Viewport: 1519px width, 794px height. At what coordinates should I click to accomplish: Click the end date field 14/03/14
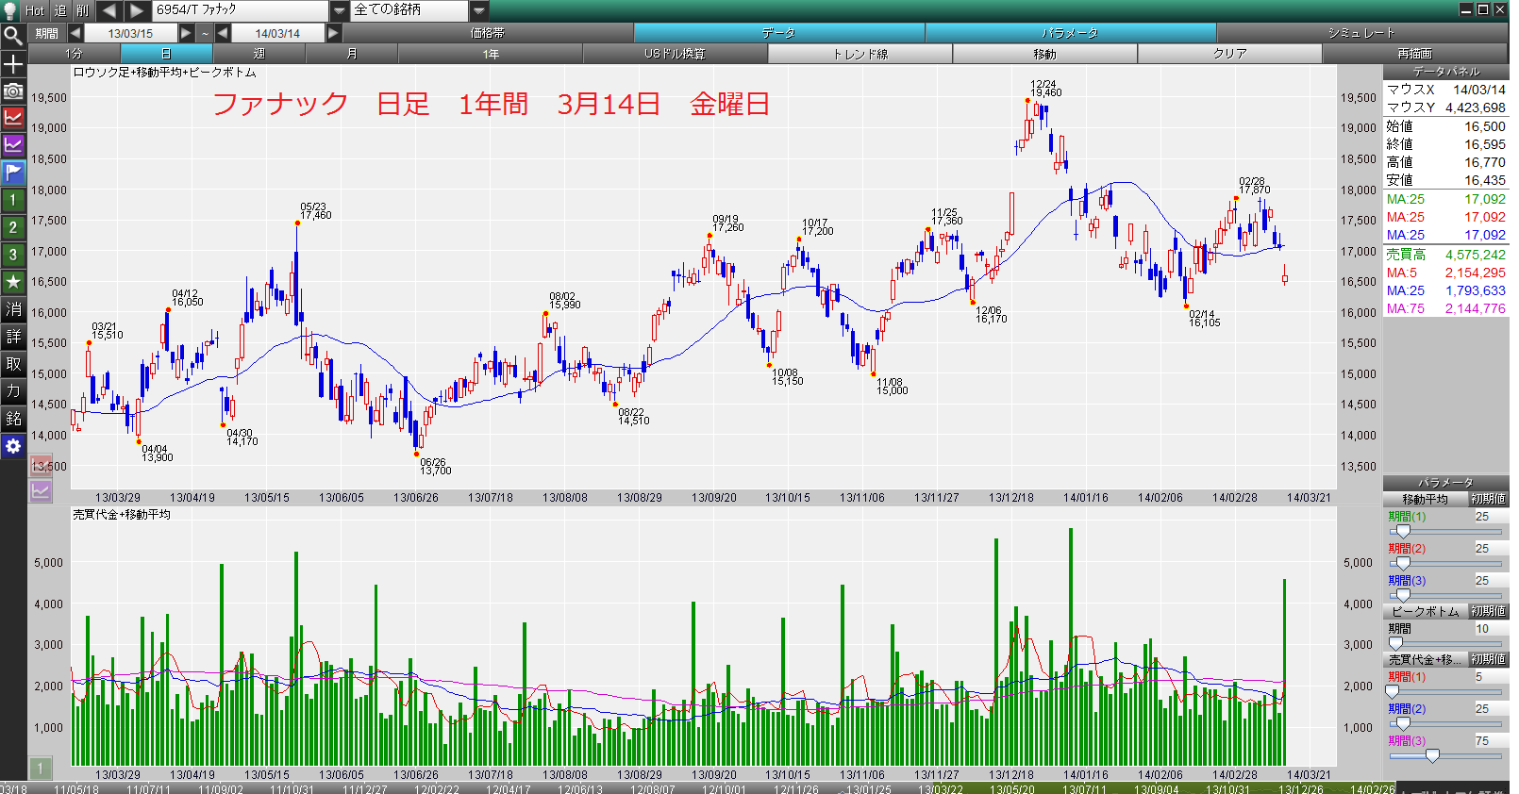pos(278,33)
